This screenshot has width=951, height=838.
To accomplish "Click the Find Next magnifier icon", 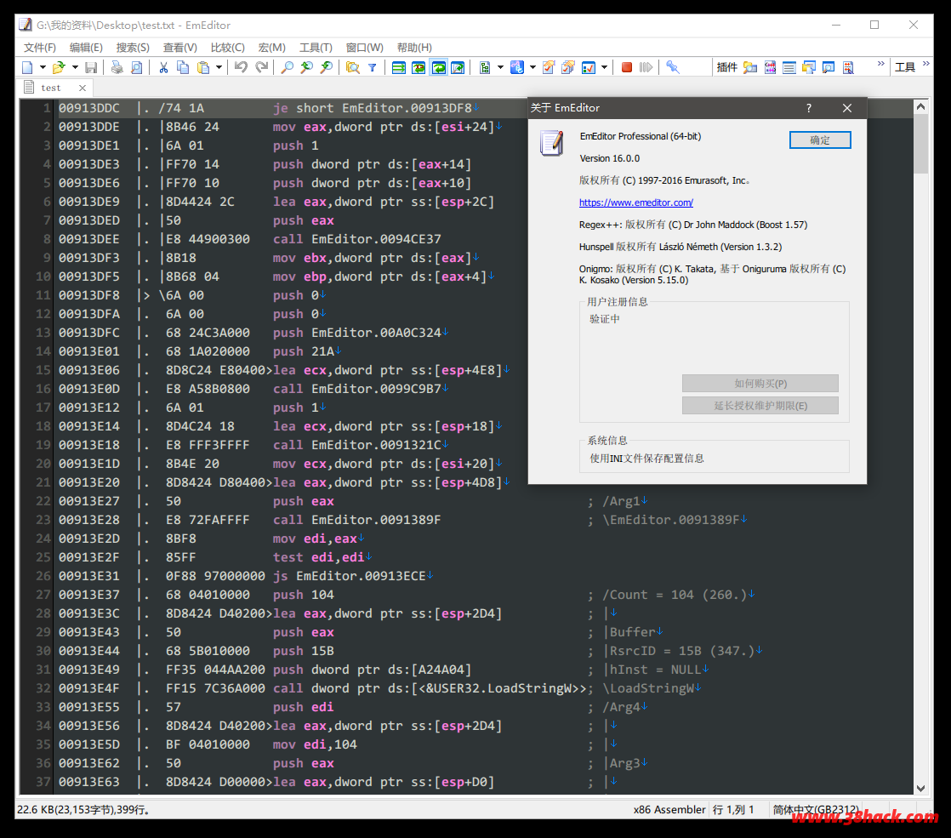I will (x=327, y=67).
